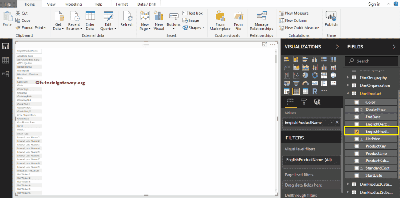The height and width of the screenshot is (198, 400).
Task: Enter Focus mode on the table visual
Action: pos(265,44)
